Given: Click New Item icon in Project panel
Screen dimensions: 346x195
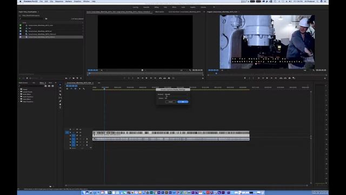Looking at the screenshot, I should point(77,78).
